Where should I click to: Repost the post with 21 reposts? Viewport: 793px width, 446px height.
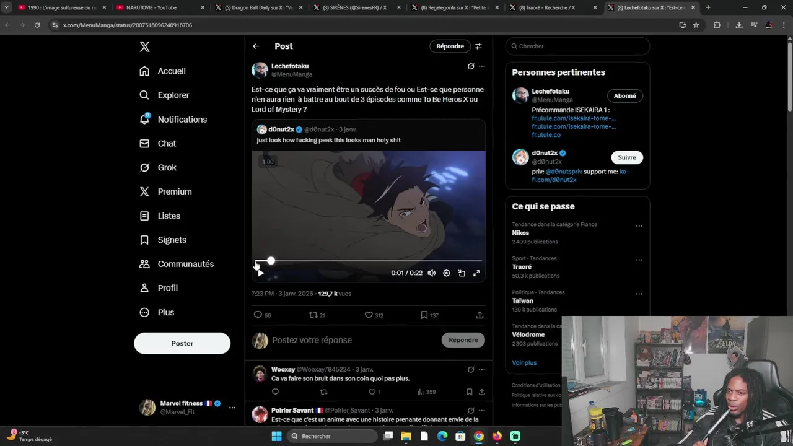pyautogui.click(x=313, y=315)
